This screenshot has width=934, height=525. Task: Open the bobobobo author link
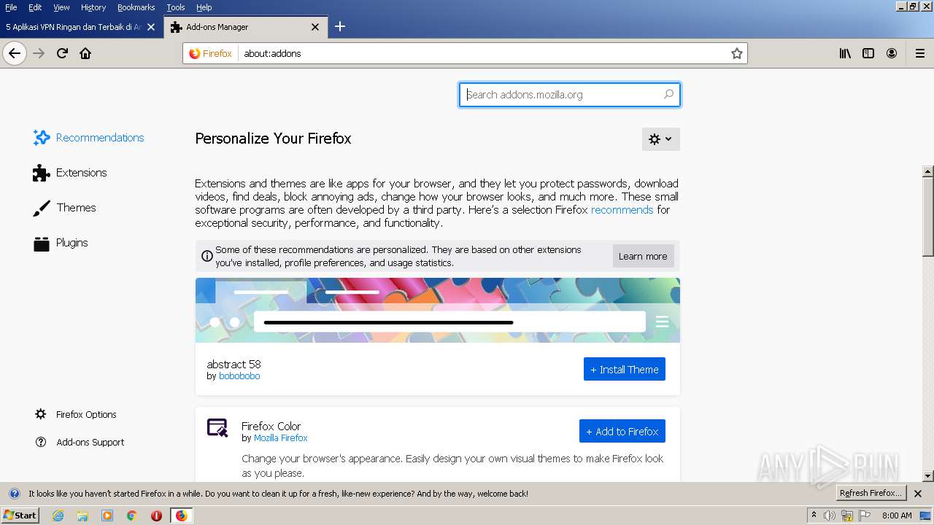239,376
